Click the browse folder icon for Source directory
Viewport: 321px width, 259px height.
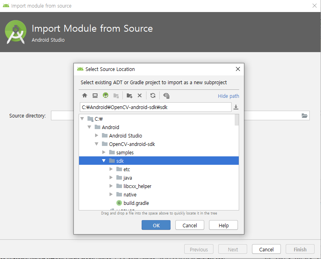point(305,116)
